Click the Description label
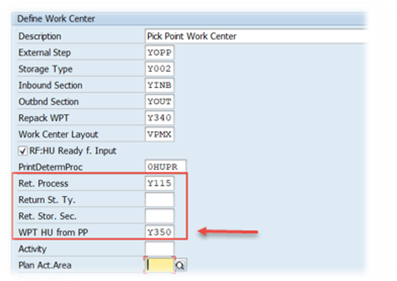397x281 pixels. (40, 36)
